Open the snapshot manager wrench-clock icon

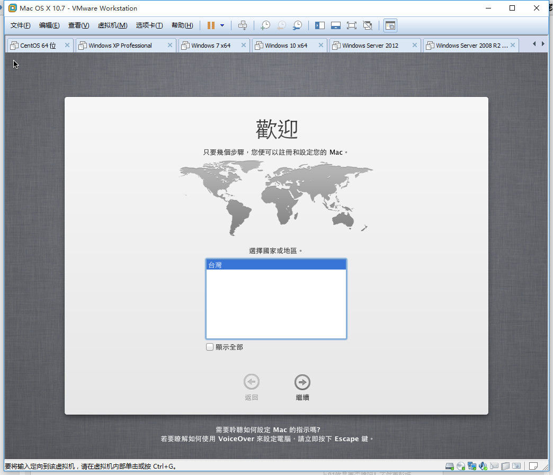(297, 25)
